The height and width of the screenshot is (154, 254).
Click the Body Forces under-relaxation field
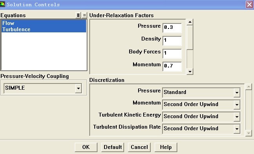[172, 53]
